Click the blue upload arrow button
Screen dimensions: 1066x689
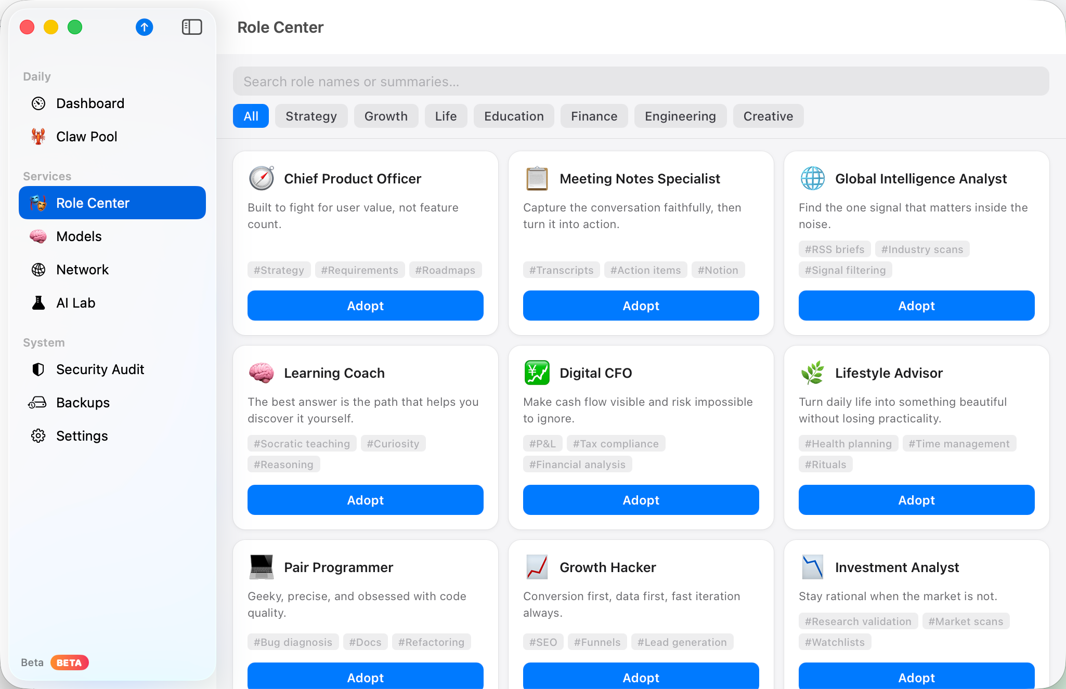coord(144,27)
